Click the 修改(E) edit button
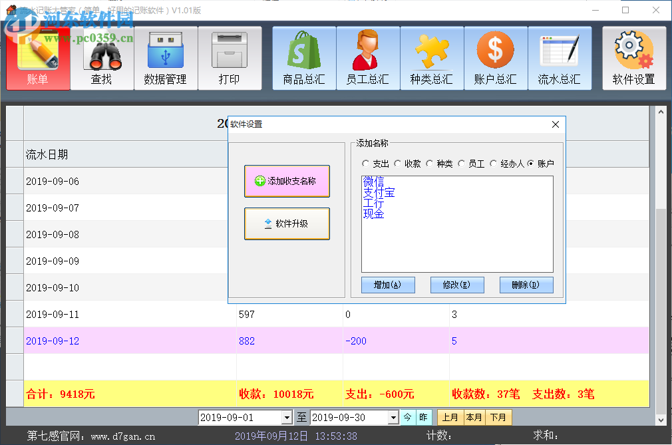 coord(457,285)
